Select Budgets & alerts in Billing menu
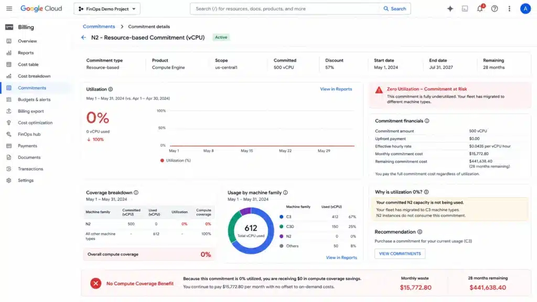The height and width of the screenshot is (302, 537). point(34,100)
